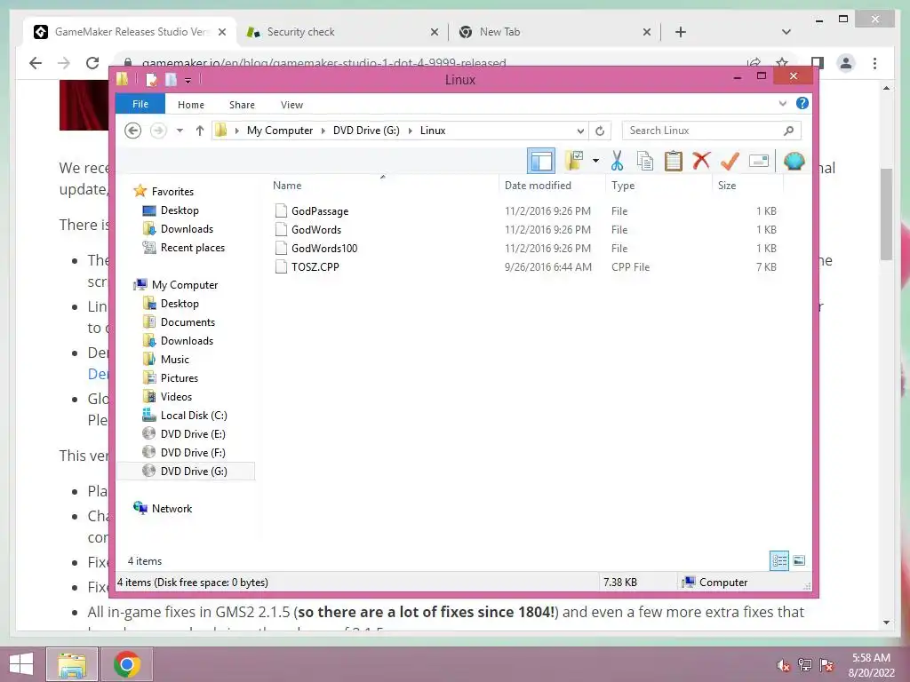Select My Computer in navigation tree
The image size is (910, 682).
185,285
